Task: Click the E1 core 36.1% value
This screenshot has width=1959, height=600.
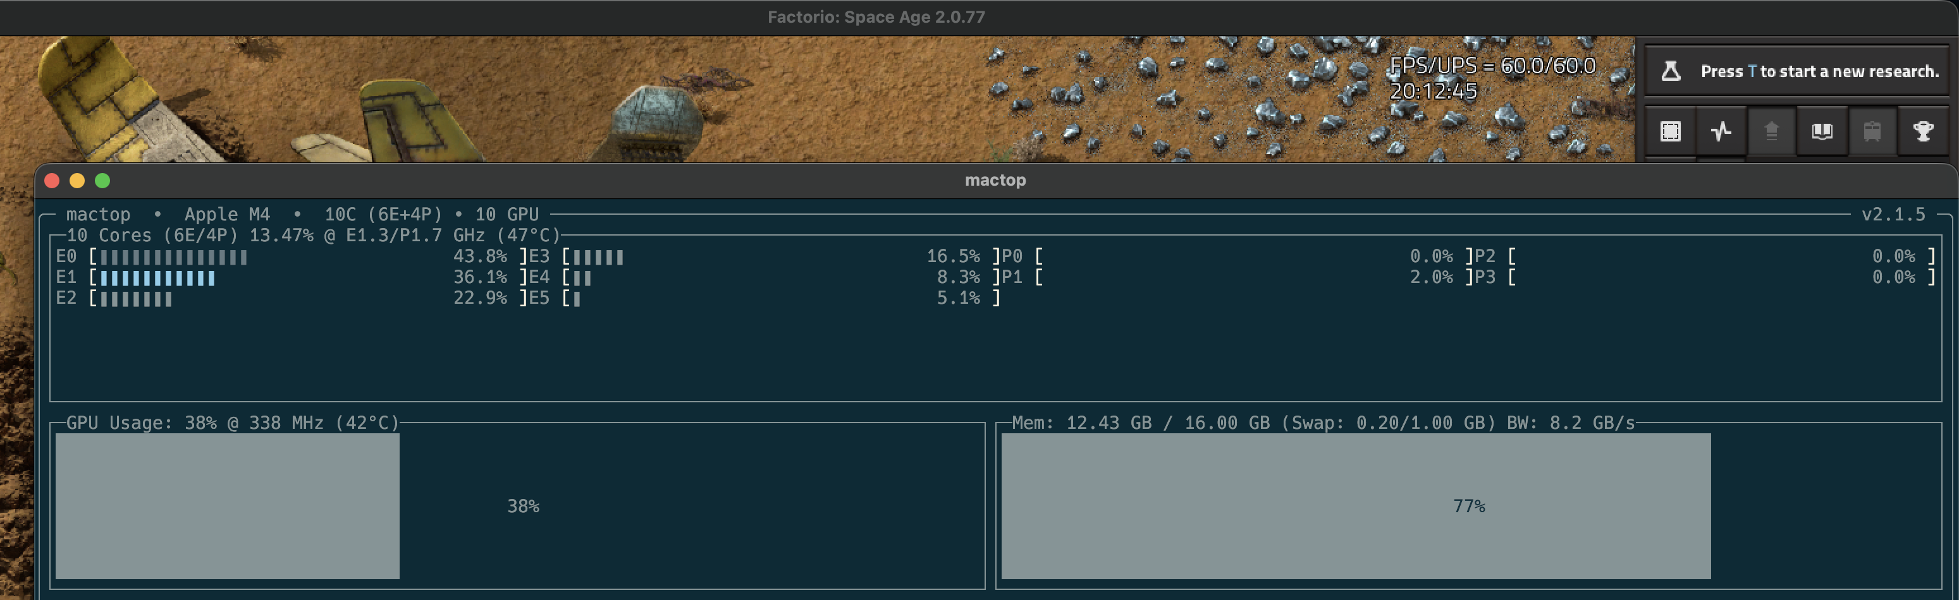Action: pyautogui.click(x=480, y=277)
